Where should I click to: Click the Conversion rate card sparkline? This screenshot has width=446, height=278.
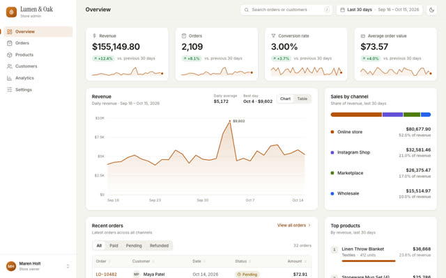point(307,71)
